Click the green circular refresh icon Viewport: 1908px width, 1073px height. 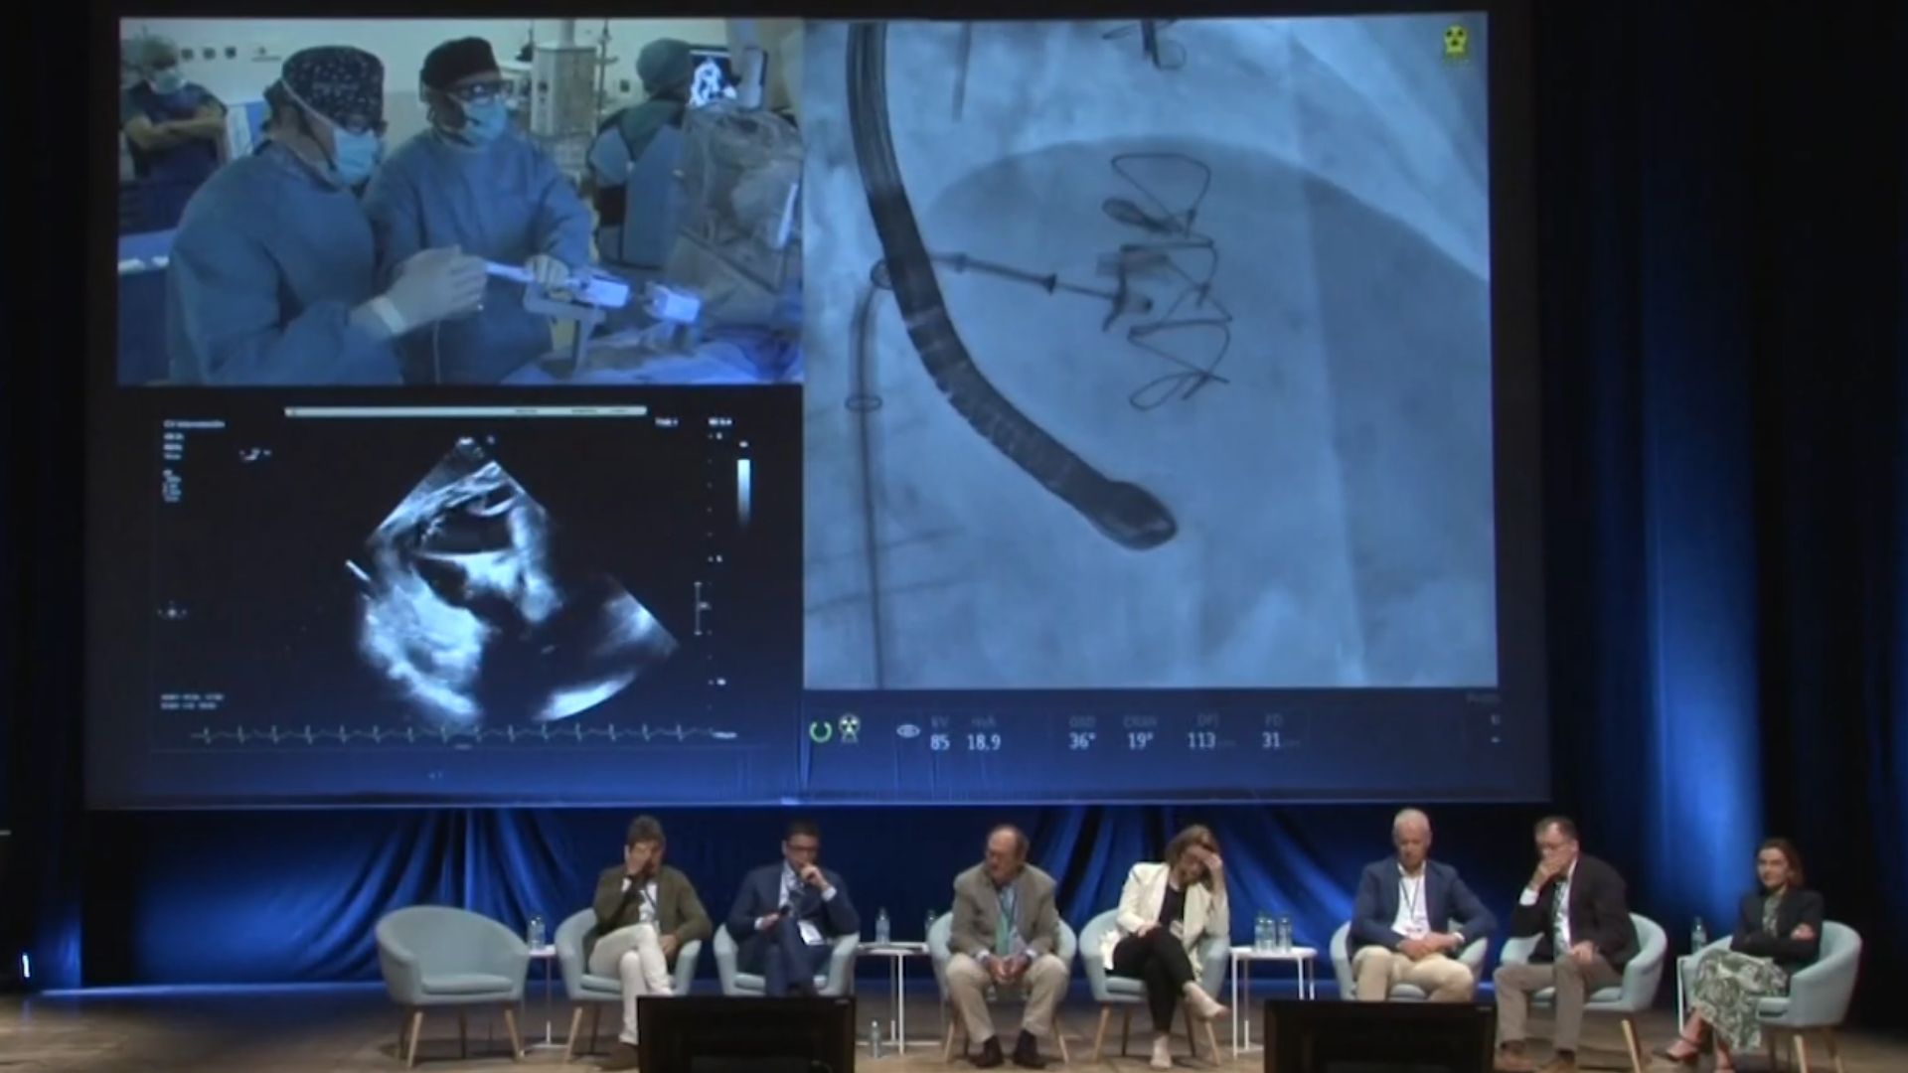(820, 732)
